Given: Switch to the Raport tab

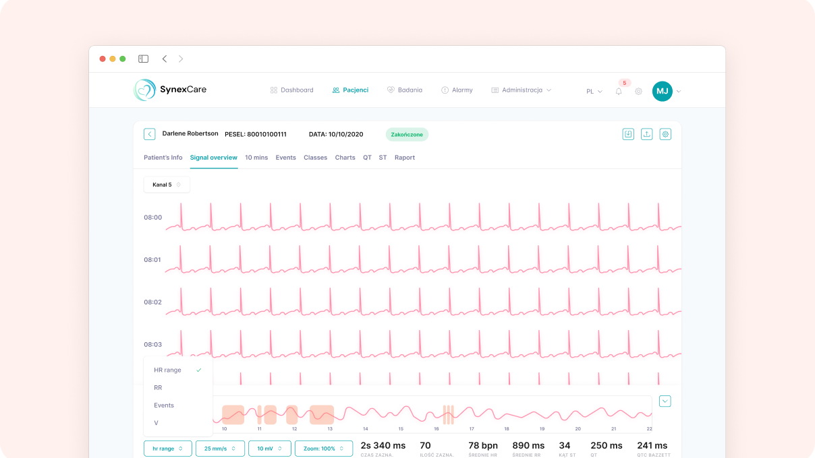Looking at the screenshot, I should click(405, 158).
